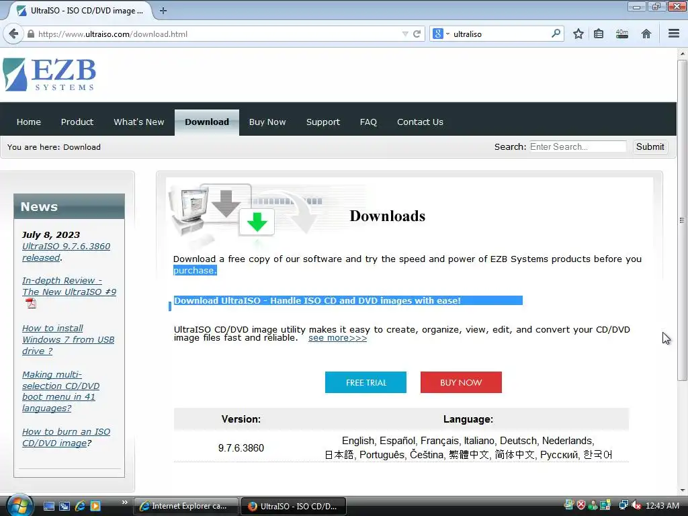Open the Buy Now navigation item

[x=267, y=122]
